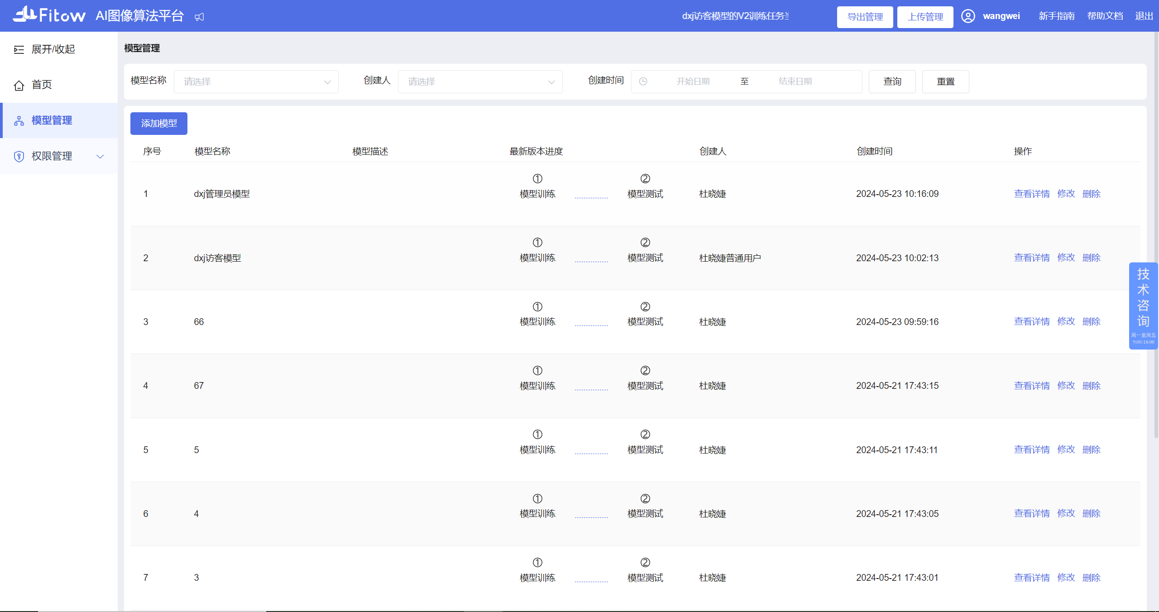Click the 查询 button
The width and height of the screenshot is (1159, 612).
(x=892, y=81)
